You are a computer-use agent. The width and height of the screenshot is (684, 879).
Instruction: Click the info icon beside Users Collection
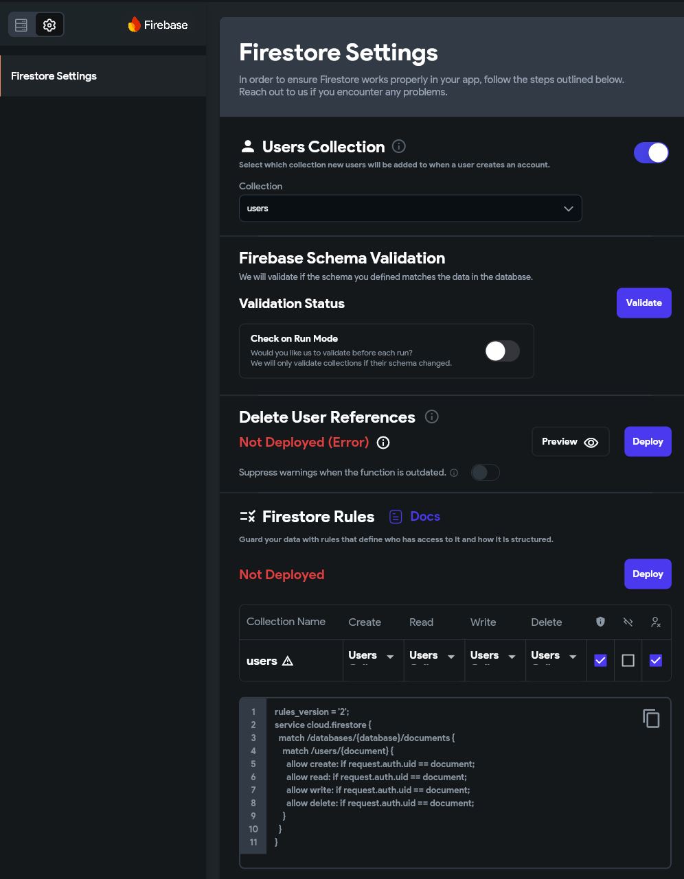(x=398, y=146)
